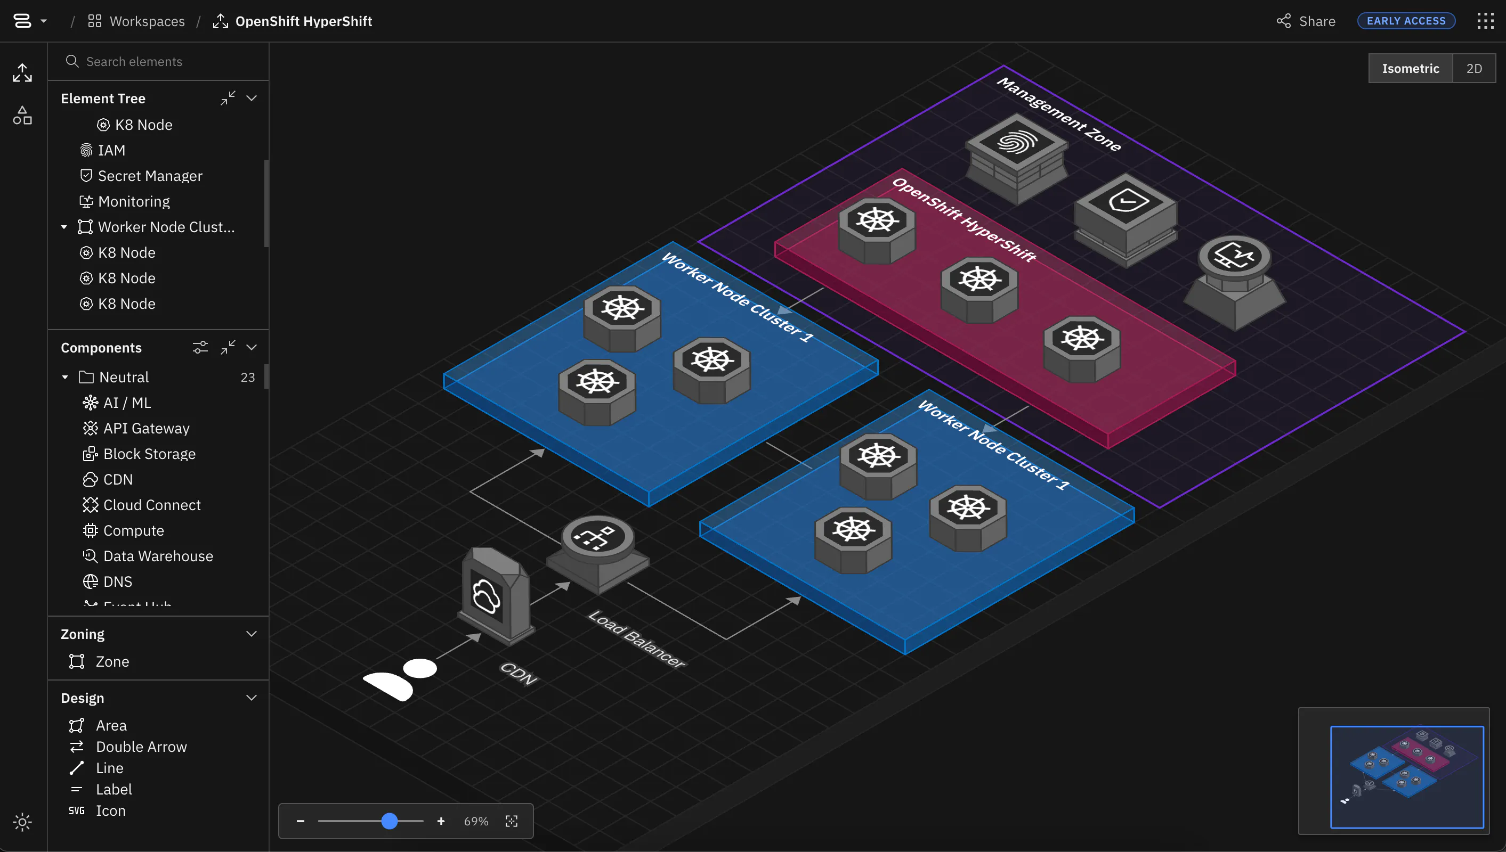
Task: Click the Search elements field
Action: click(158, 61)
